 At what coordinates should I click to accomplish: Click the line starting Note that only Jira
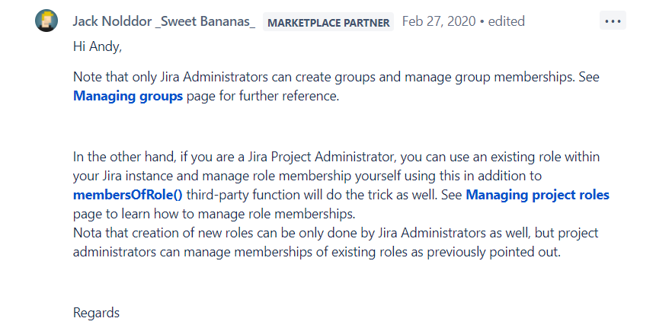pos(336,77)
